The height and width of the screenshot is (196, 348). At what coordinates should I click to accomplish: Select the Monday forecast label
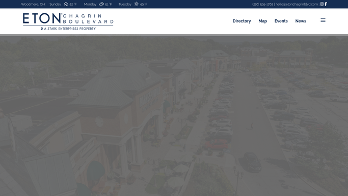click(x=90, y=4)
